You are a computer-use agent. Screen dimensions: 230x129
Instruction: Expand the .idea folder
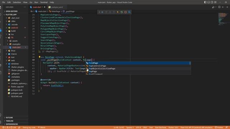[x=15, y=21]
